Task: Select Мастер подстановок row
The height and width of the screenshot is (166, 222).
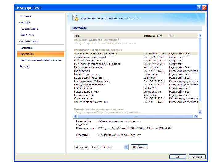Action: [x=136, y=74]
